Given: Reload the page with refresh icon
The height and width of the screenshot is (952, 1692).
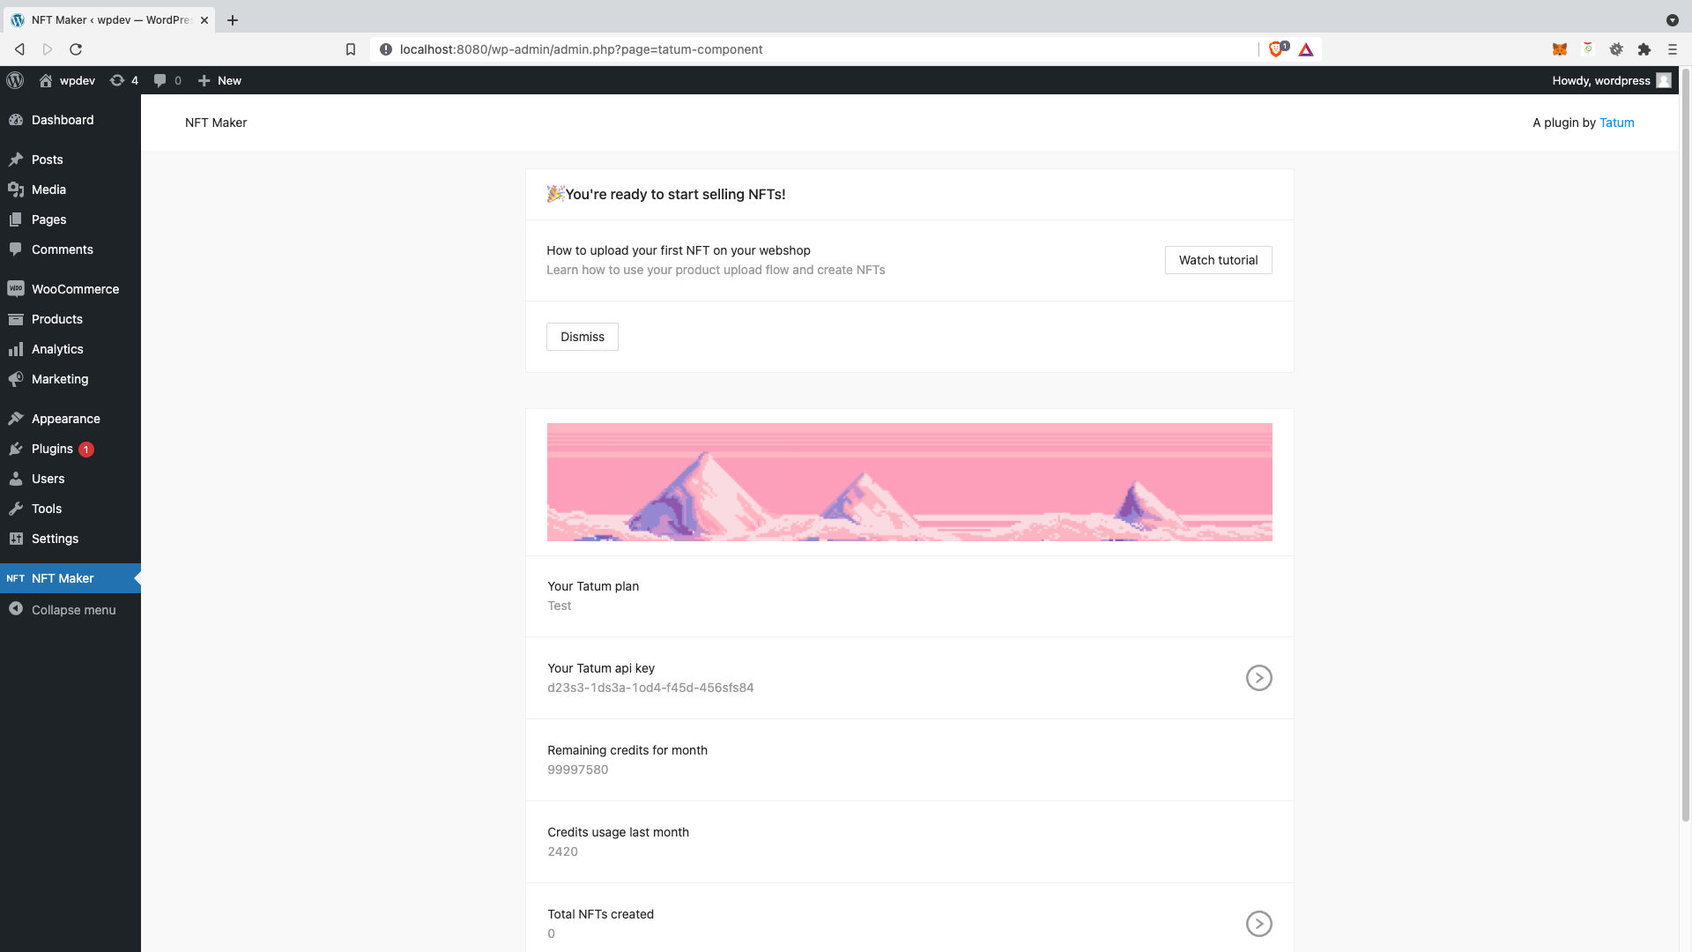Looking at the screenshot, I should pos(76,49).
